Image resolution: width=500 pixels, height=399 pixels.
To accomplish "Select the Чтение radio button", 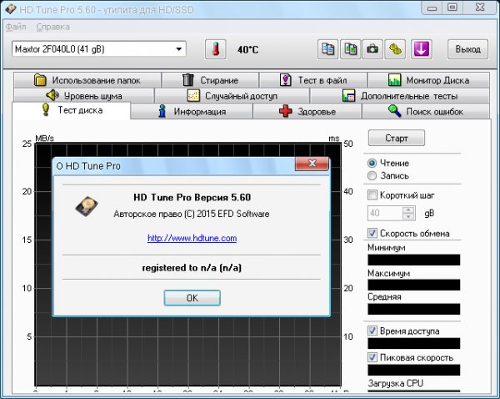I will pyautogui.click(x=372, y=164).
